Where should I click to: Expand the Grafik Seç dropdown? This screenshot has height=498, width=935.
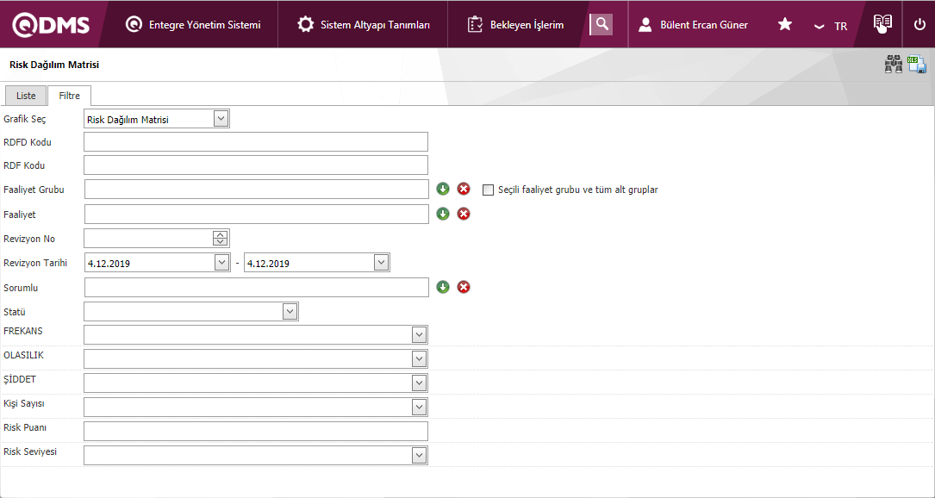click(x=221, y=119)
